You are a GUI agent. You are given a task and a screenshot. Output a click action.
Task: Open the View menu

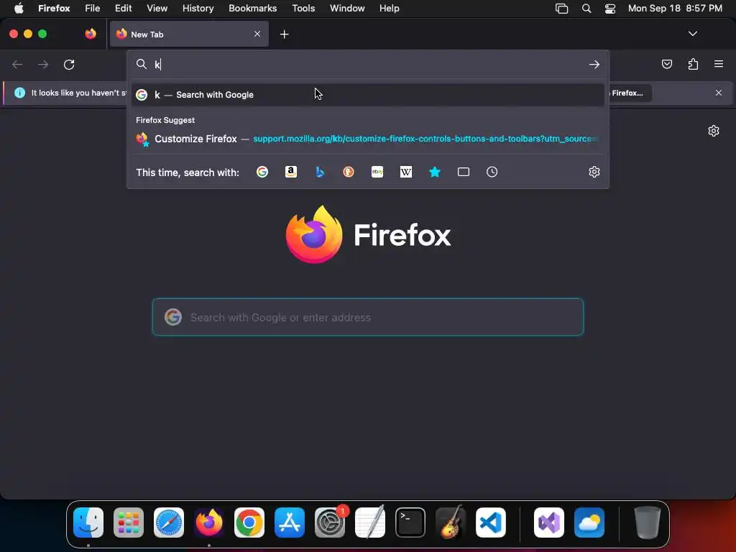pos(157,9)
